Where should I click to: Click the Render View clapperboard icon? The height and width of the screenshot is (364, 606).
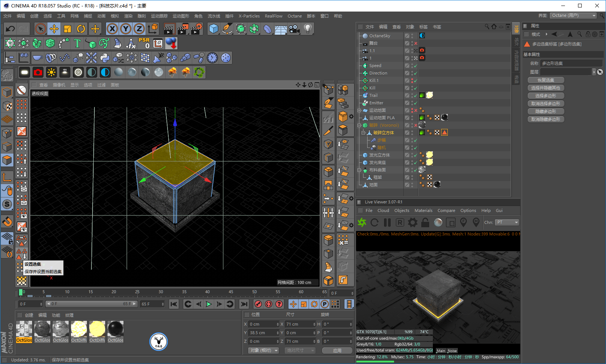pyautogui.click(x=169, y=29)
